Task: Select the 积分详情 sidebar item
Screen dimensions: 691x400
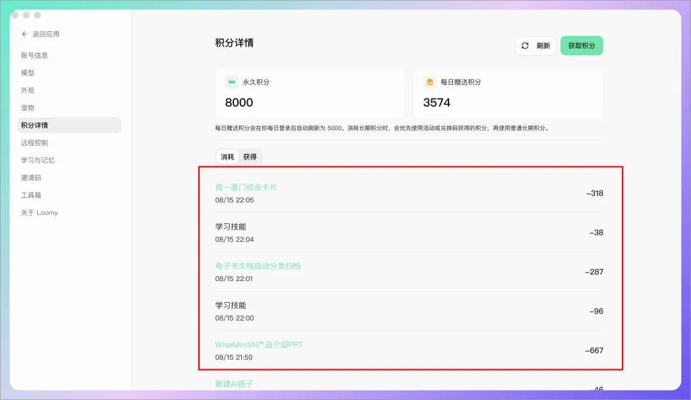Action: click(x=69, y=125)
